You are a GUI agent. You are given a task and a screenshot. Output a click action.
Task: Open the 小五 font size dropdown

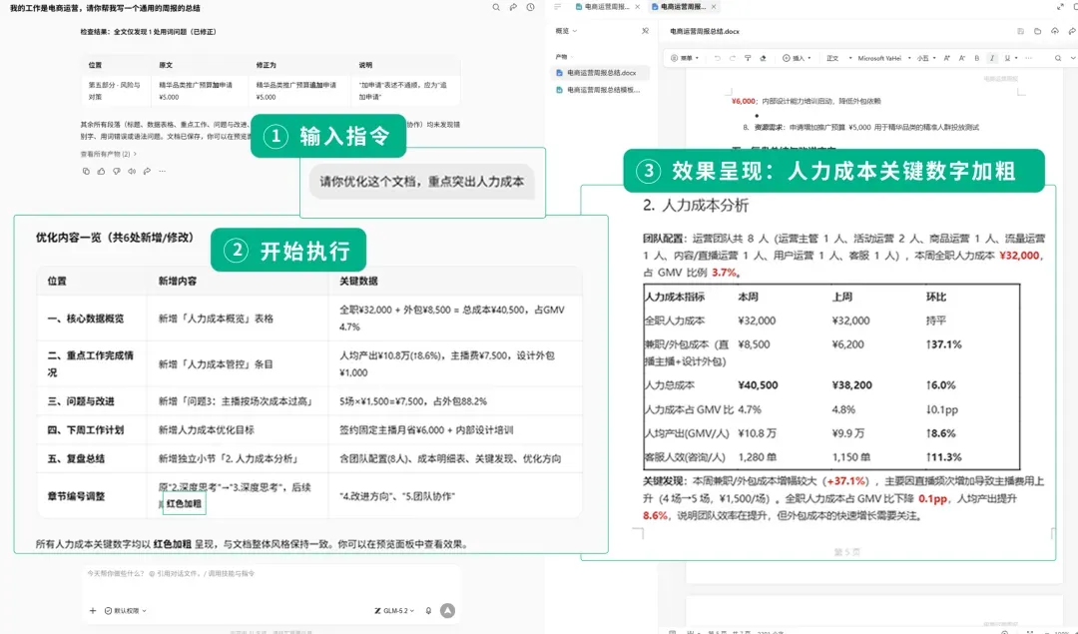pos(926,59)
